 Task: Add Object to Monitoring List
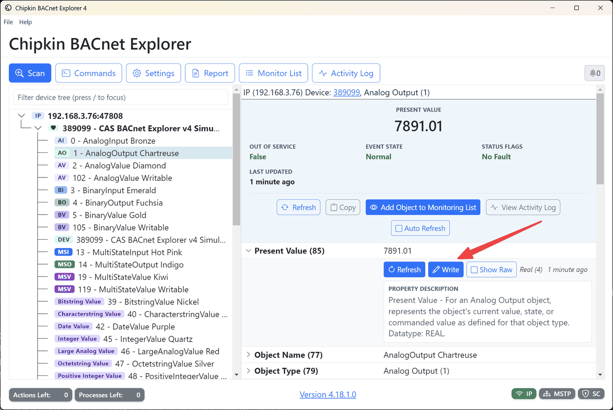[x=423, y=207]
